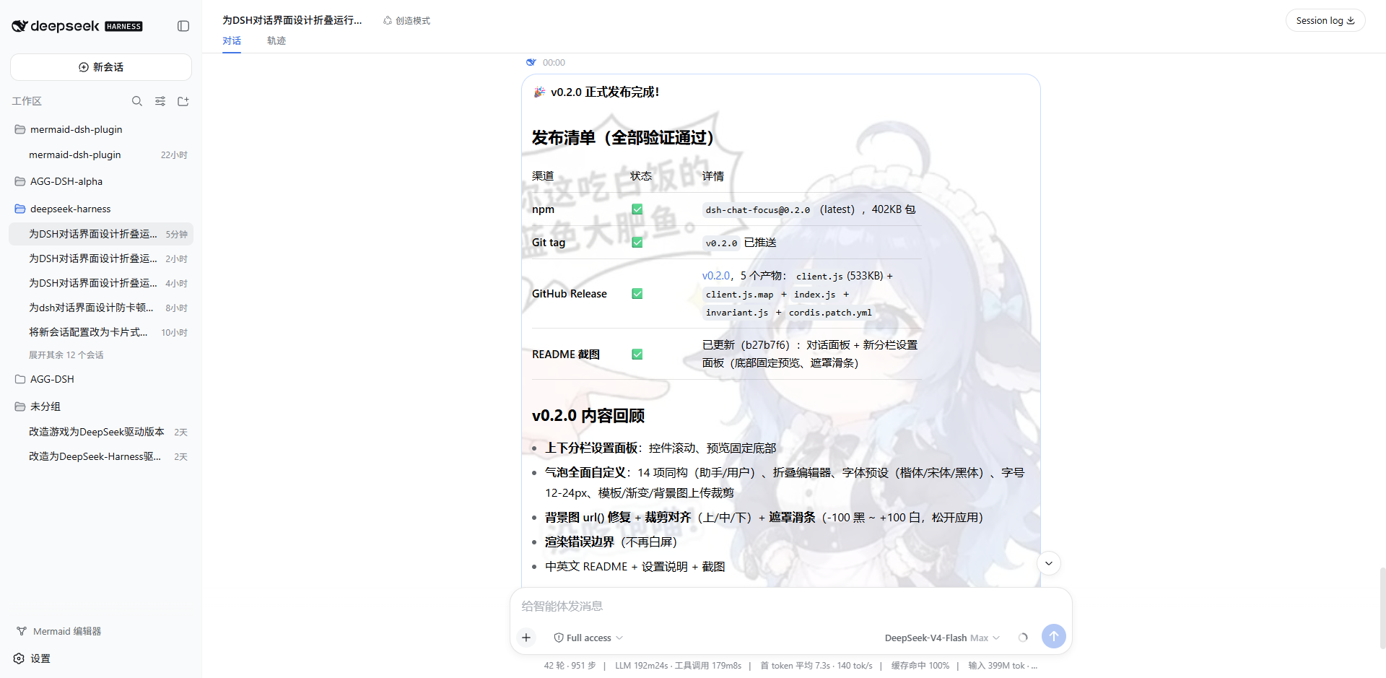The image size is (1386, 678).
Task: Click the assistant avatar beside 00:00
Action: [531, 63]
